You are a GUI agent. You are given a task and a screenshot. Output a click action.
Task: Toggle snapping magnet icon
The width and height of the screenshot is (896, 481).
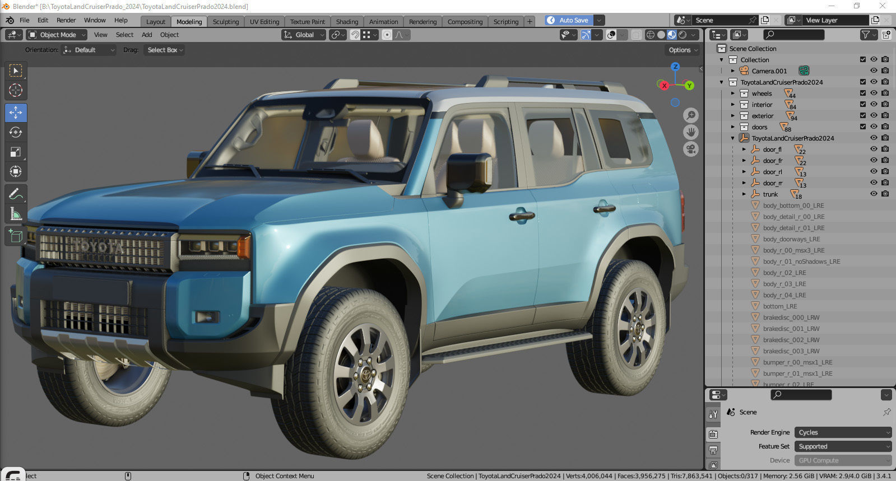tap(355, 35)
